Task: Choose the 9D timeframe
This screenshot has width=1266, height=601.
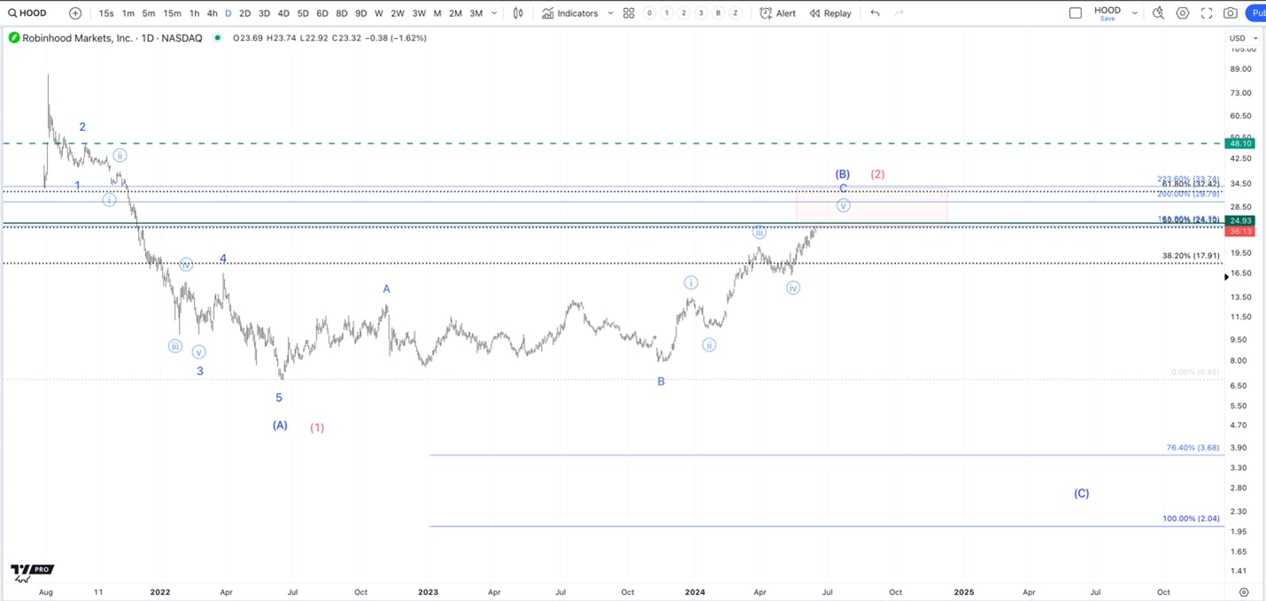Action: [x=361, y=13]
